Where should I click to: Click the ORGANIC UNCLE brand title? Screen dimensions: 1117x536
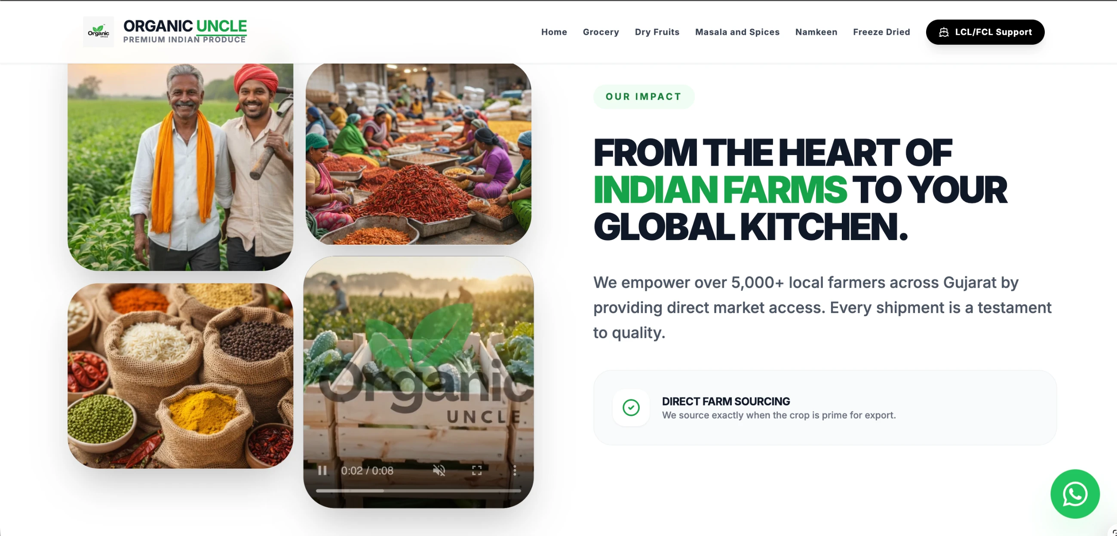pyautogui.click(x=185, y=26)
